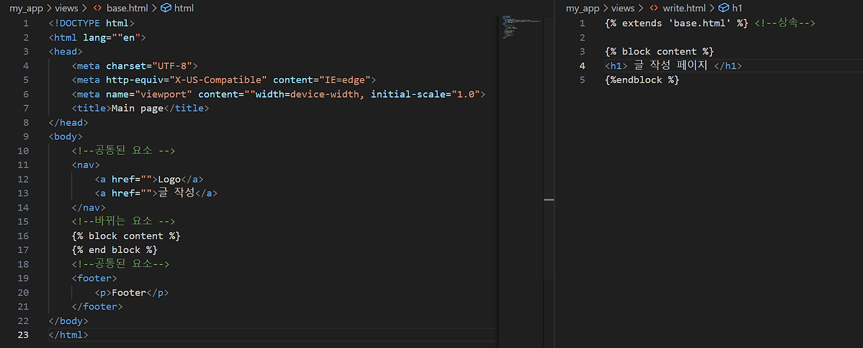The width and height of the screenshot is (863, 348).
Task: Click the opening <footer> tag
Action: [x=94, y=278]
